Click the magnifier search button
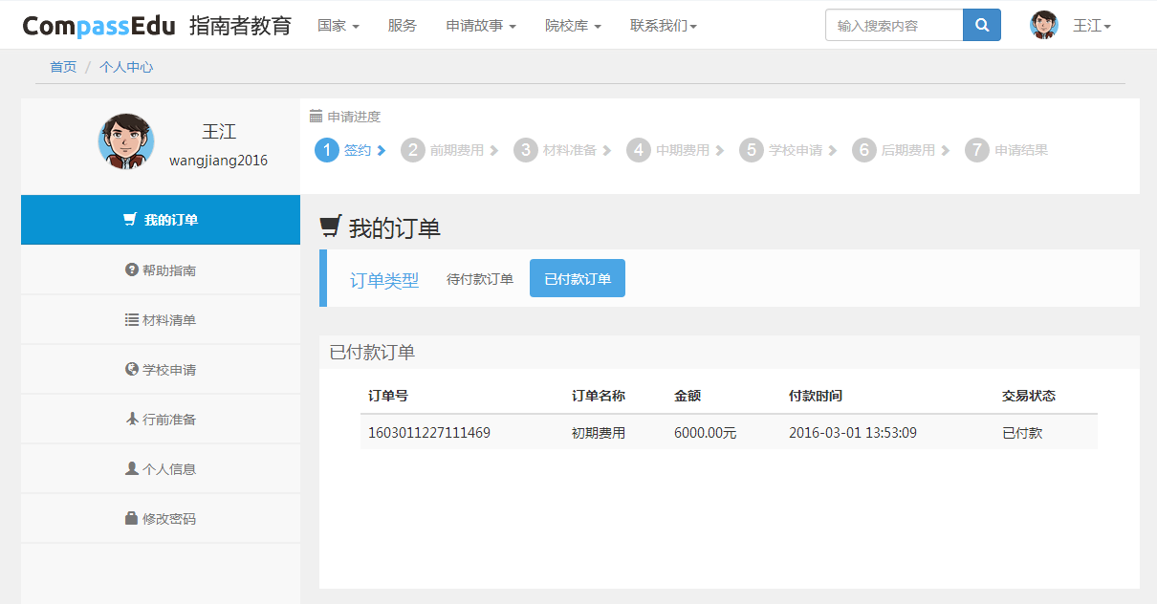The height and width of the screenshot is (604, 1157). coord(981,25)
